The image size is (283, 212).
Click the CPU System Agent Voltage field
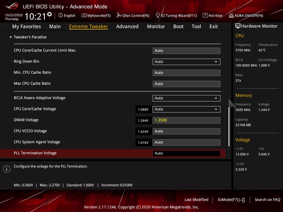coord(187,142)
